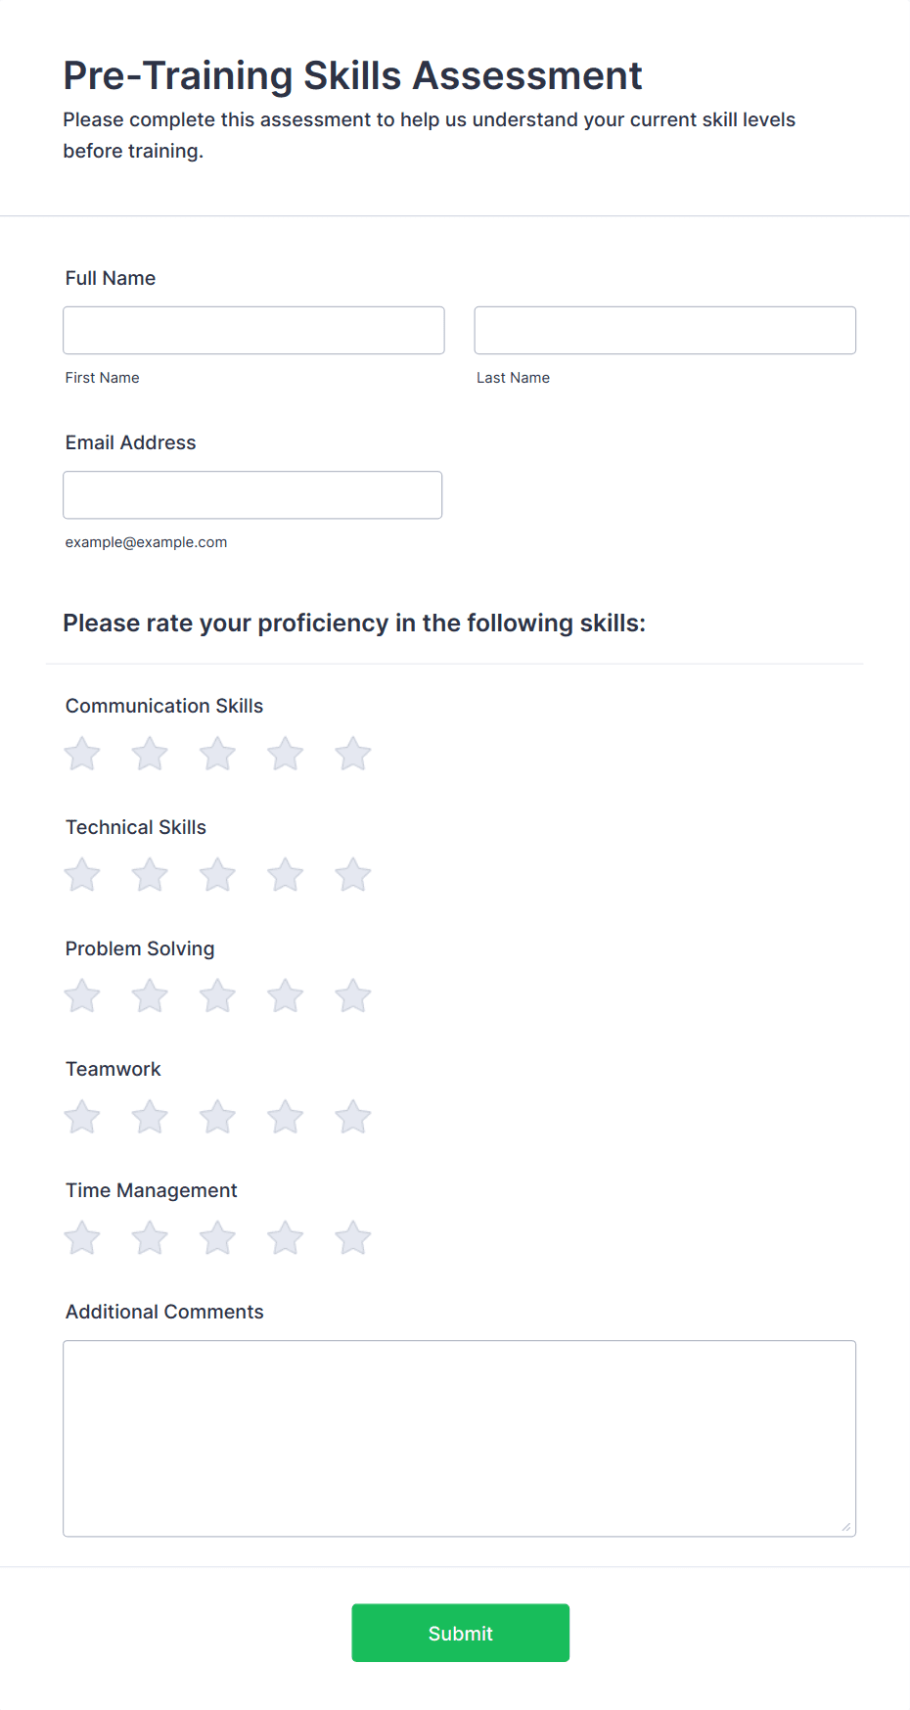910x1710 pixels.
Task: Click the fifth star for Technical Skills
Action: click(352, 875)
